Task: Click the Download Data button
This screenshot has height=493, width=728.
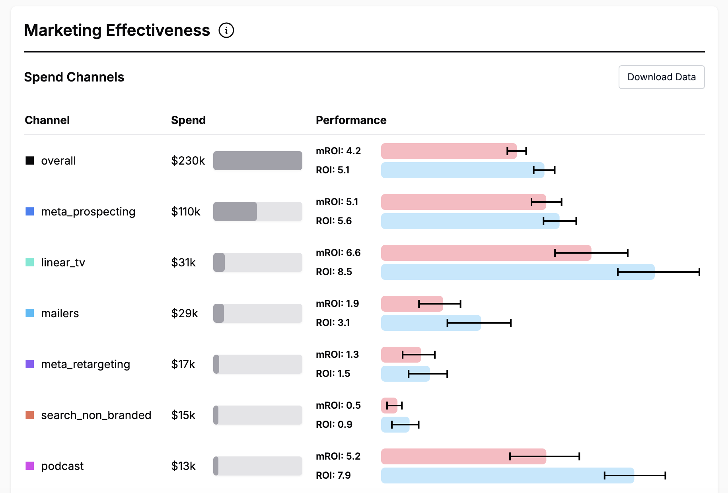Action: pyautogui.click(x=661, y=77)
